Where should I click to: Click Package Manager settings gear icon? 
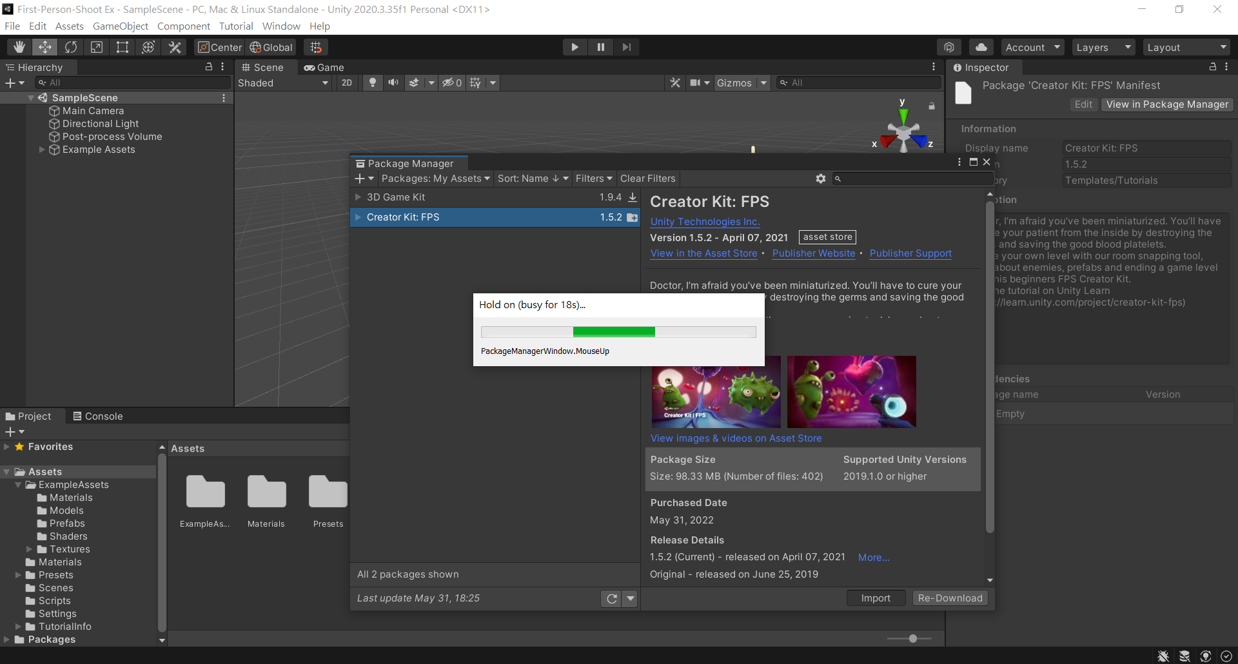pos(820,179)
